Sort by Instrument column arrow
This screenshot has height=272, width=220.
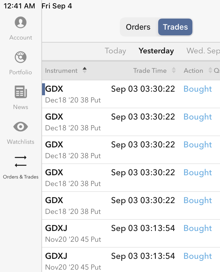[85, 70]
